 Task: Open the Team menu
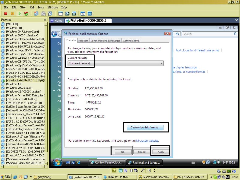click(x=41, y=7)
